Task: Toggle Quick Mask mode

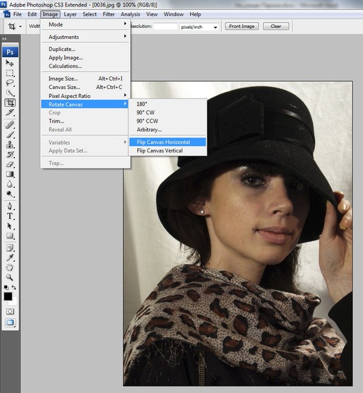Action: tap(10, 311)
